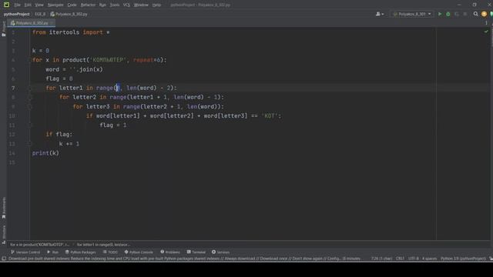Expand the Polyakov_8_301 run configuration dropdown
The width and height of the screenshot is (493, 277).
[412, 14]
